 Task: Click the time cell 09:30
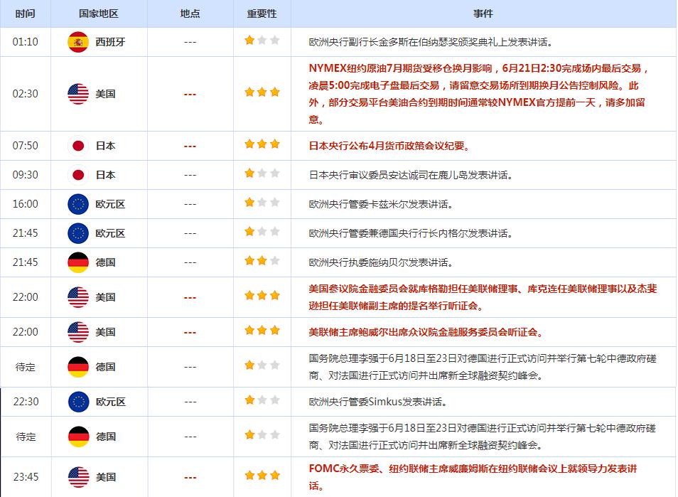coord(25,175)
